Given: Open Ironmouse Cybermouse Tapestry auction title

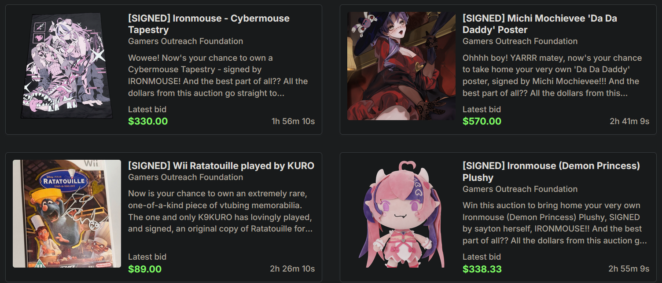Looking at the screenshot, I should 209,24.
